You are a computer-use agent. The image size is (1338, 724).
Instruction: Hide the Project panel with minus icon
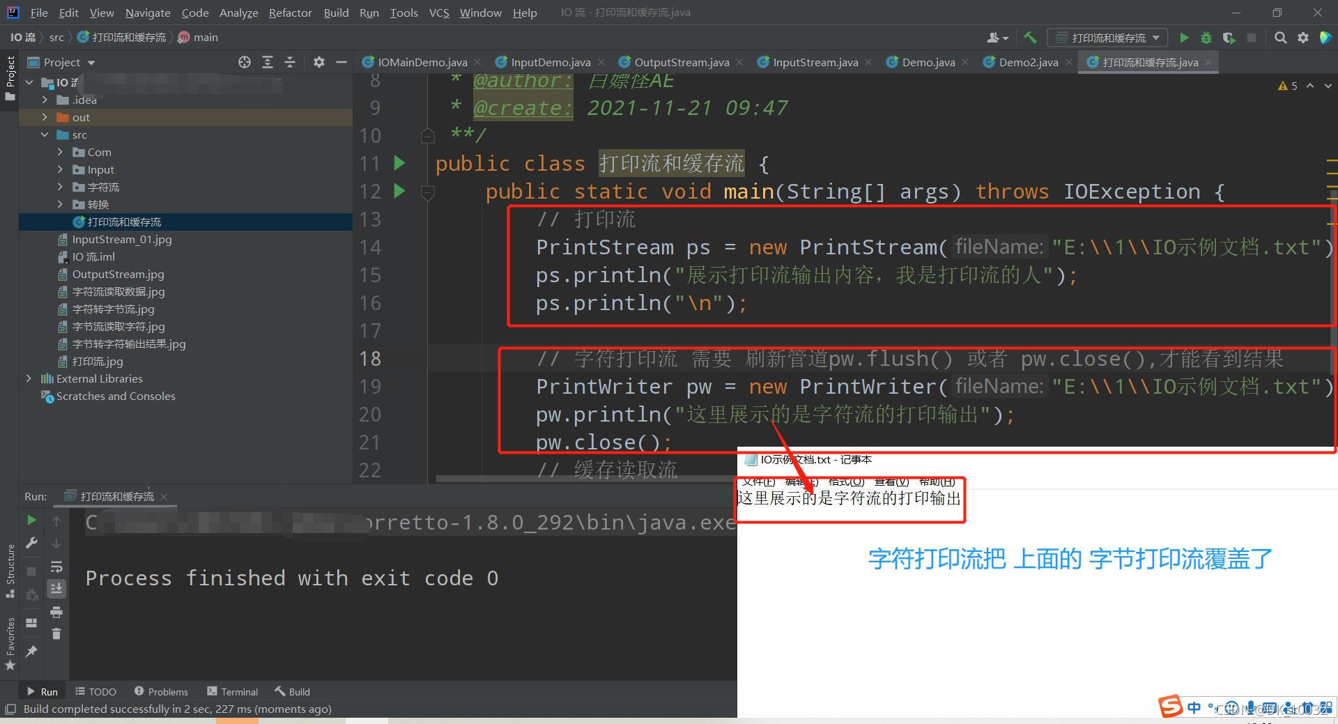(341, 62)
